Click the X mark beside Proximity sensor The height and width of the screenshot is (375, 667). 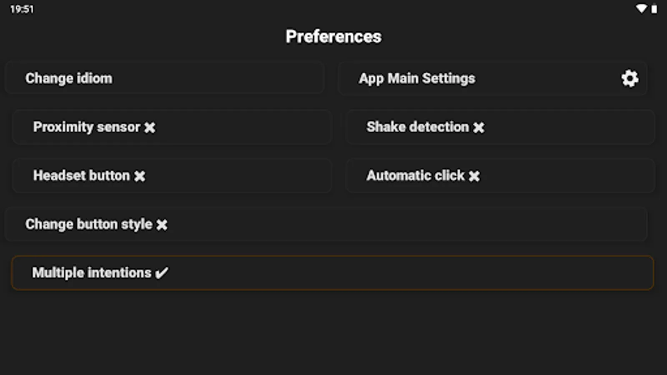pos(150,127)
